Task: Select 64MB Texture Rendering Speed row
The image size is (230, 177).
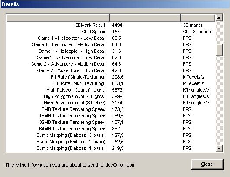Action: [x=111, y=129]
